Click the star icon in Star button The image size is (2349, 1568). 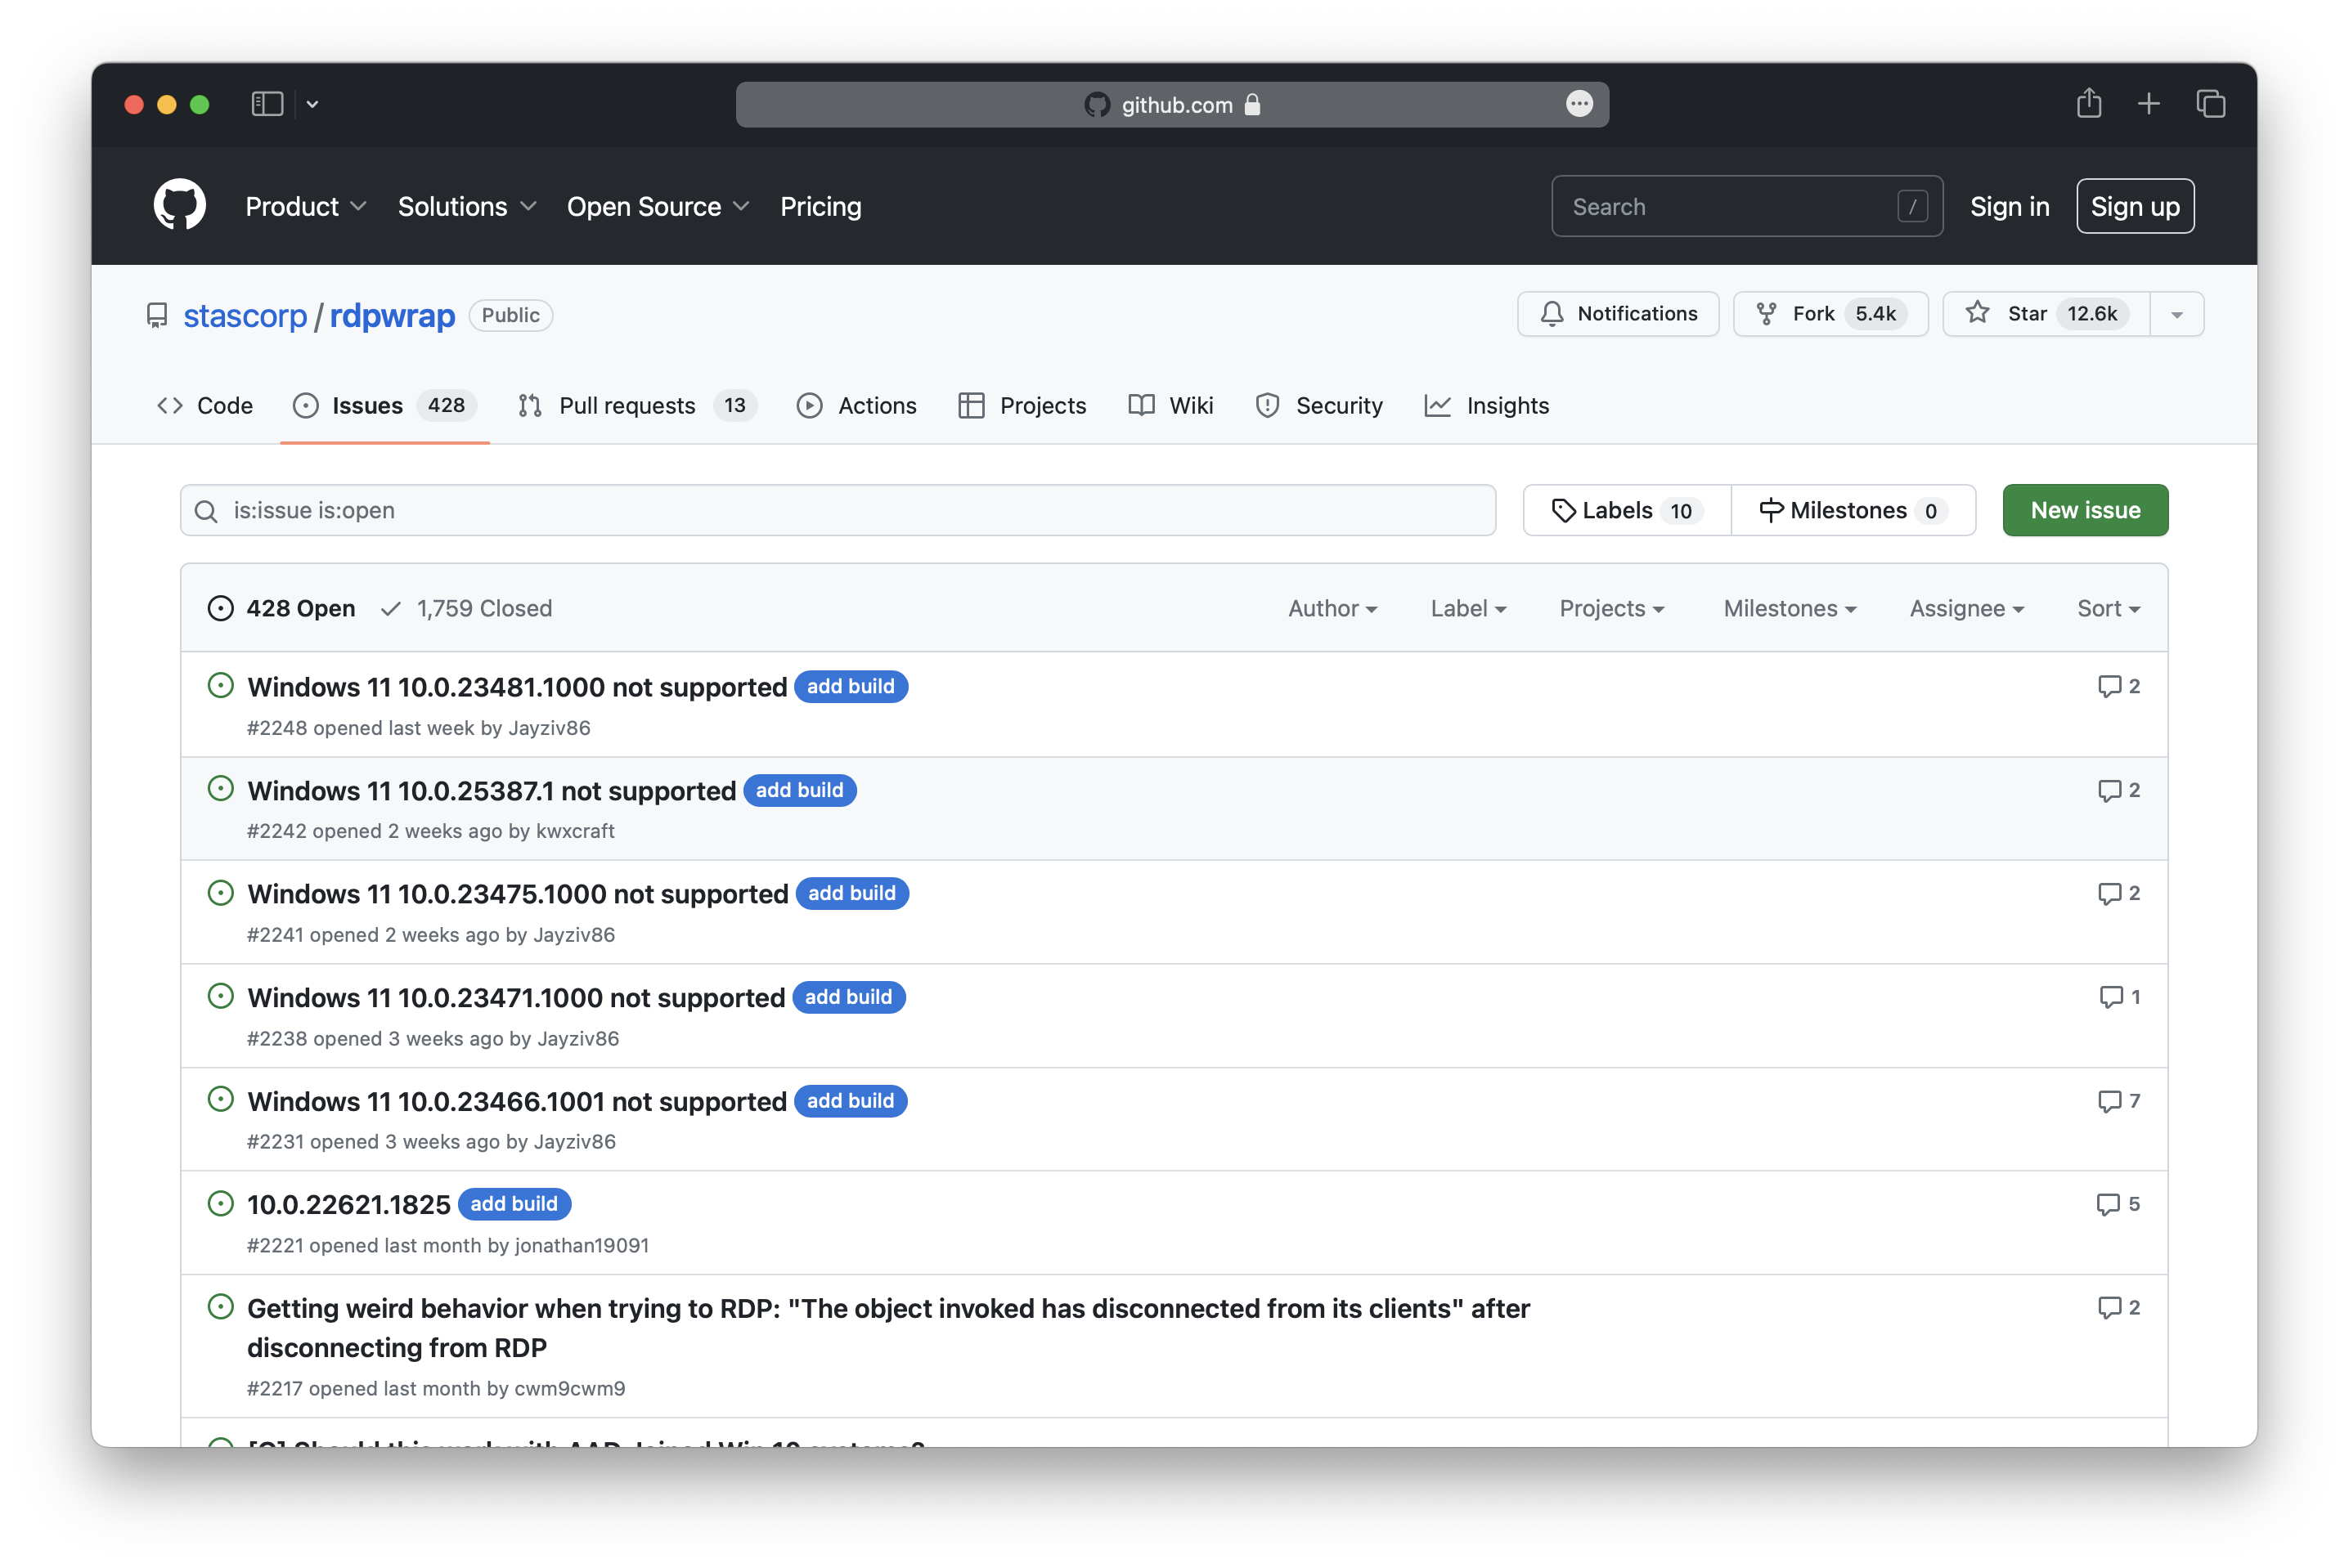[x=1977, y=313]
